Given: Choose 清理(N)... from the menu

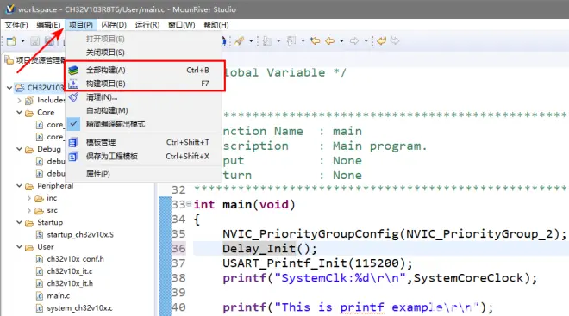Looking at the screenshot, I should tap(144, 97).
